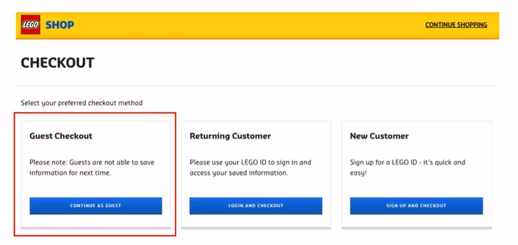518x245 pixels.
Task: Open the blue SHOP text link
Action: pyautogui.click(x=60, y=25)
